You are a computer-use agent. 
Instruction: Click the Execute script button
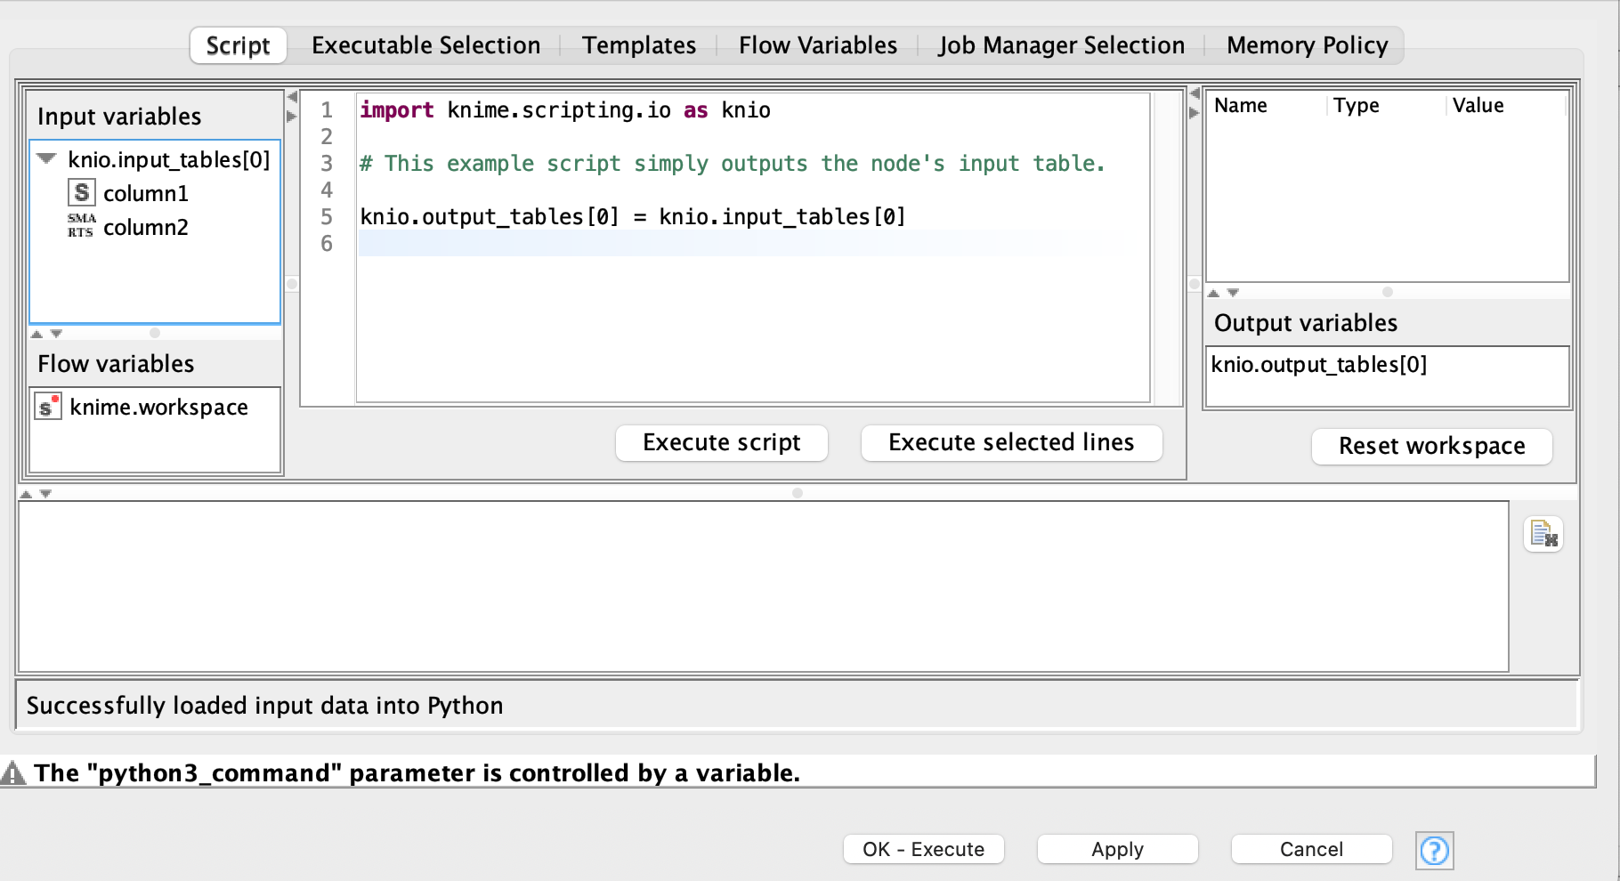point(721,442)
